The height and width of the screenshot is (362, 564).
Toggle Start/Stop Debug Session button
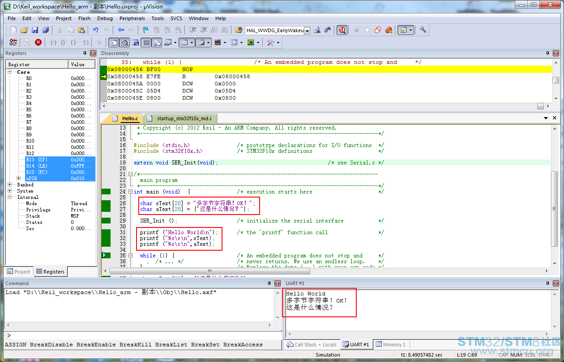(342, 30)
